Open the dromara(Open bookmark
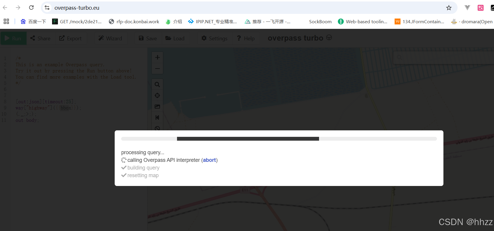 [x=472, y=21]
